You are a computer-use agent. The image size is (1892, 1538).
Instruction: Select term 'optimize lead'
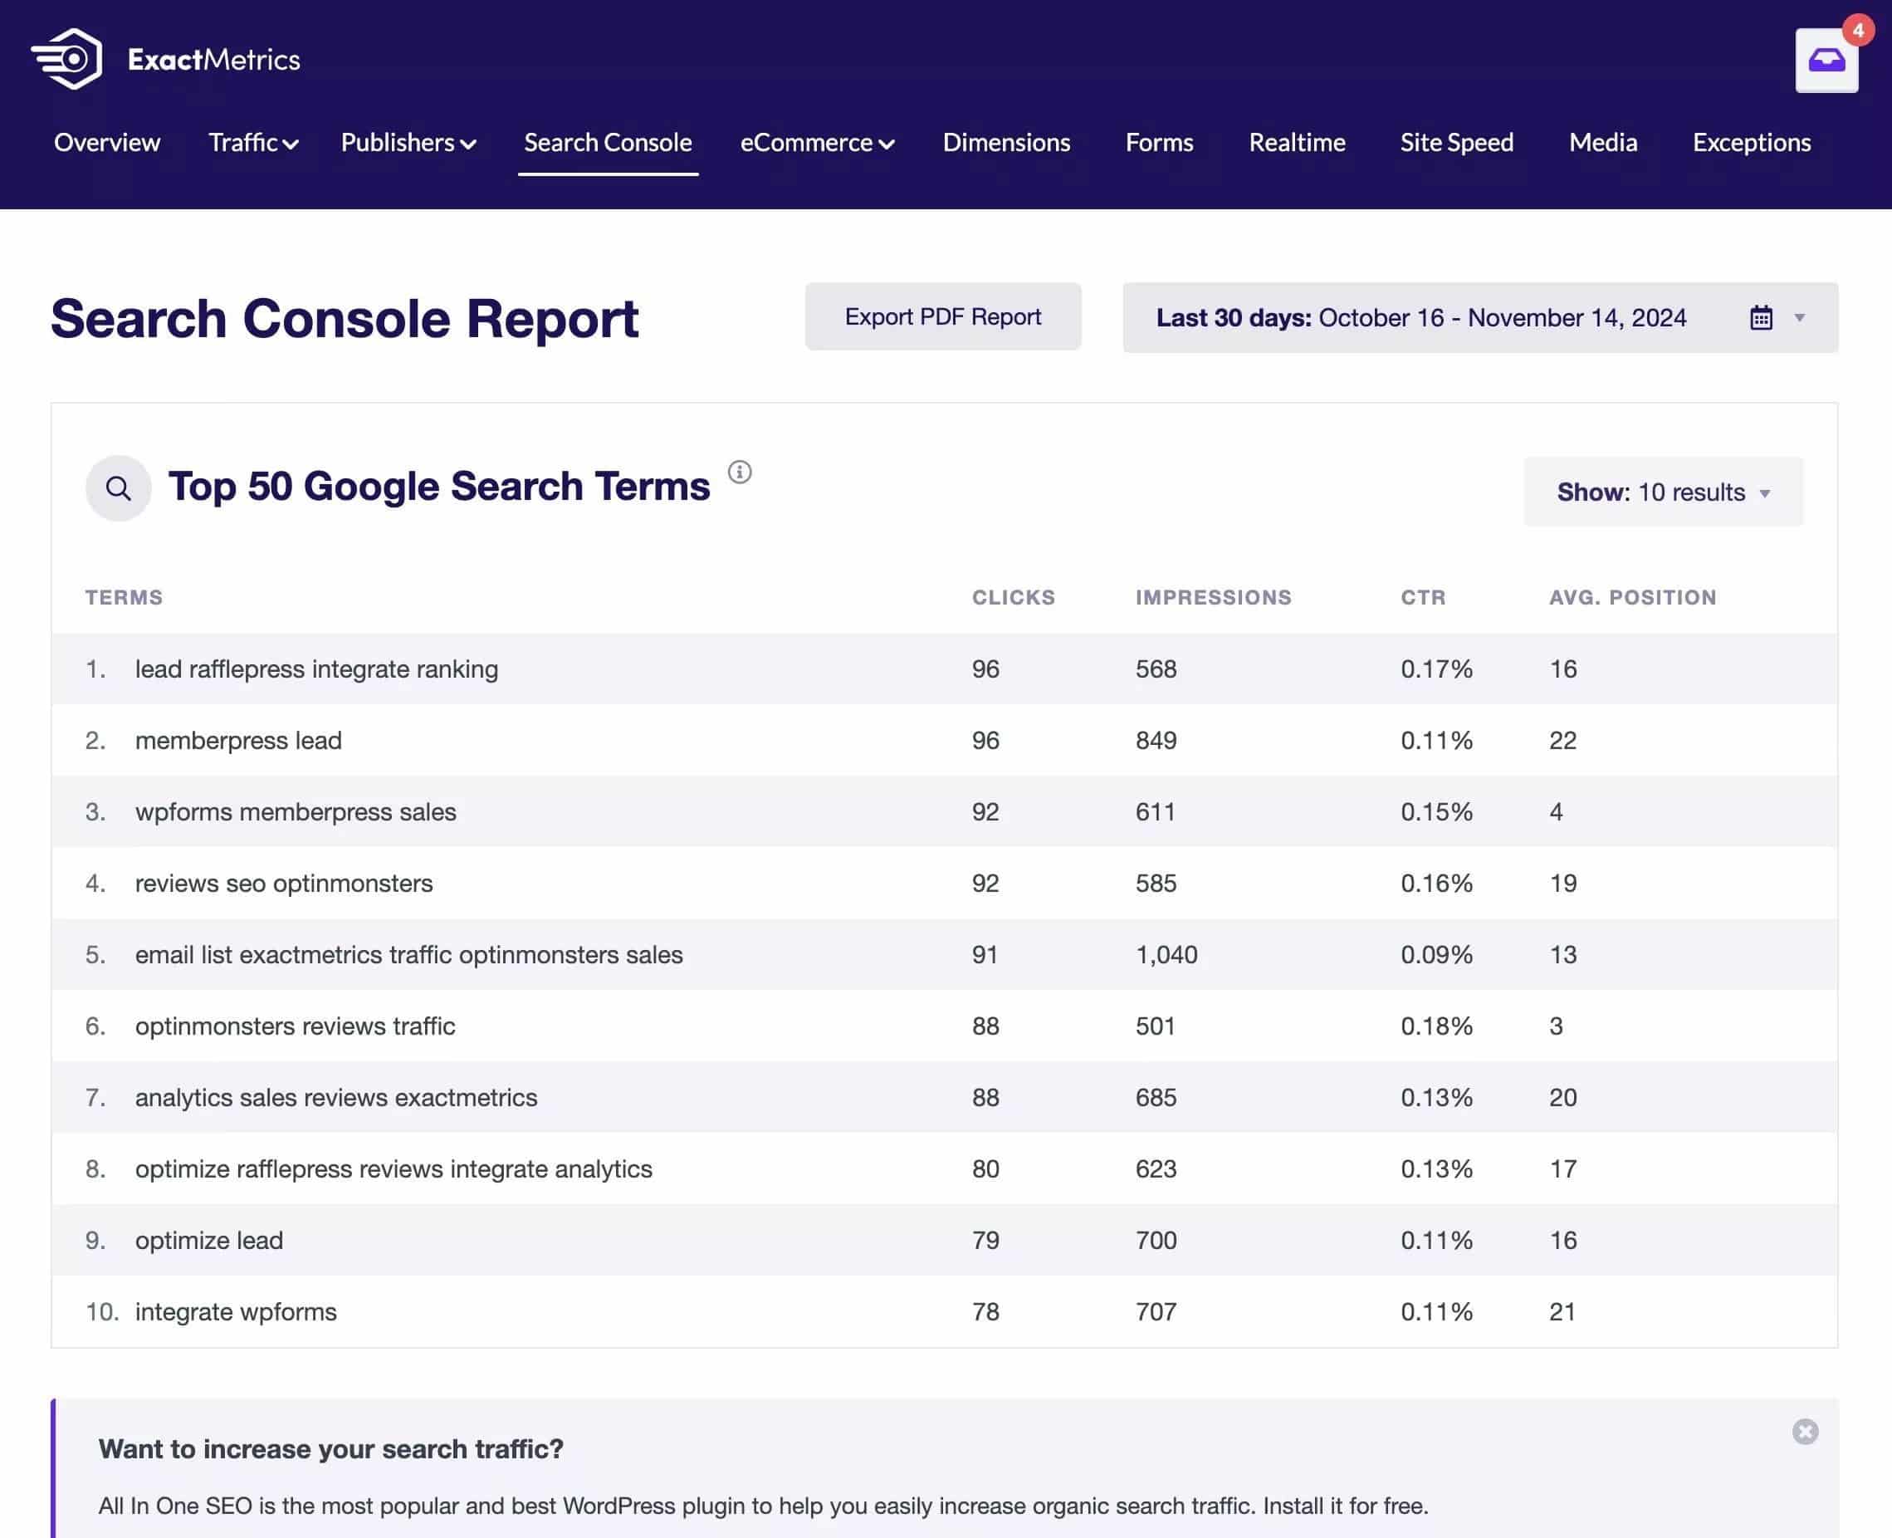(x=209, y=1241)
